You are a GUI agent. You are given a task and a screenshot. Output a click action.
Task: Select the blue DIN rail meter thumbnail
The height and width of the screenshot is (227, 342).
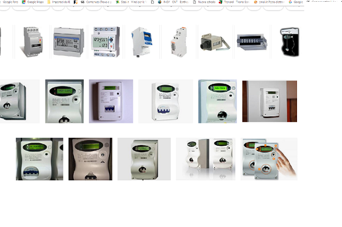(142, 41)
